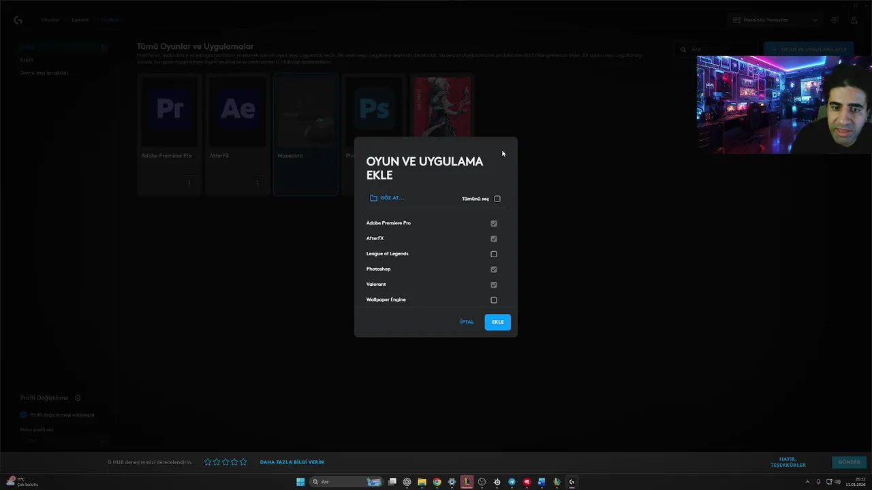Click the microphone tray icon
This screenshot has width=872, height=490.
(x=818, y=482)
